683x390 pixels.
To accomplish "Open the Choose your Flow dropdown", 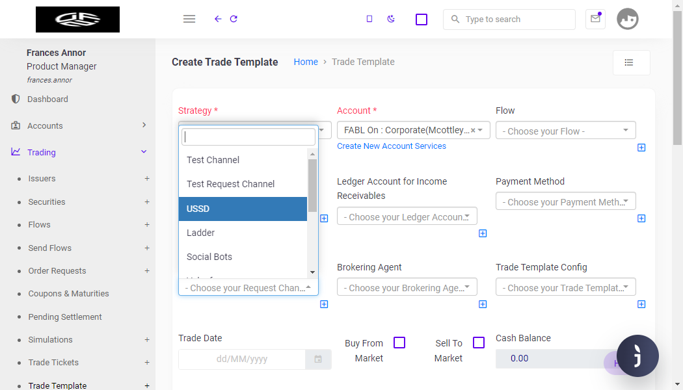I will pyautogui.click(x=565, y=131).
